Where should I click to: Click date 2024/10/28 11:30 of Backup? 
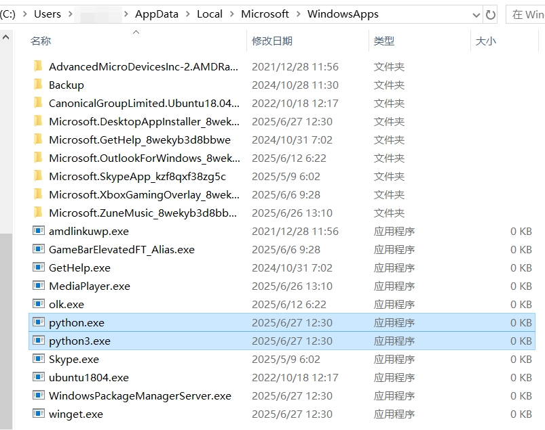coord(295,85)
